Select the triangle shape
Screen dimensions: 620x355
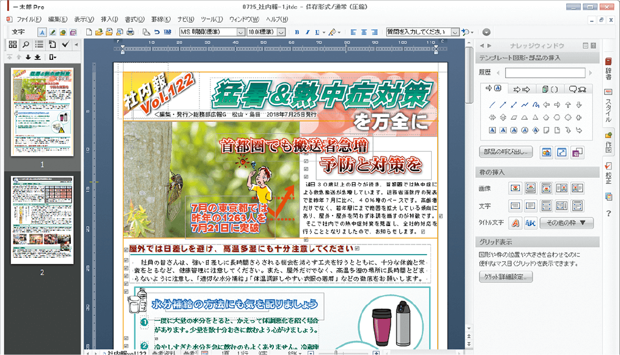click(536, 117)
